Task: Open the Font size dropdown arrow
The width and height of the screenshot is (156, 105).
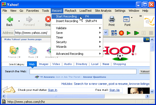Action: (132, 17)
